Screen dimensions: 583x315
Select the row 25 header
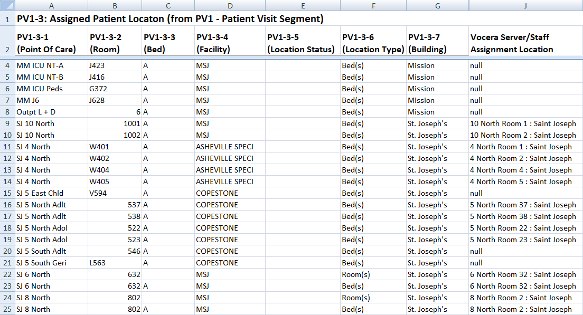click(7, 309)
